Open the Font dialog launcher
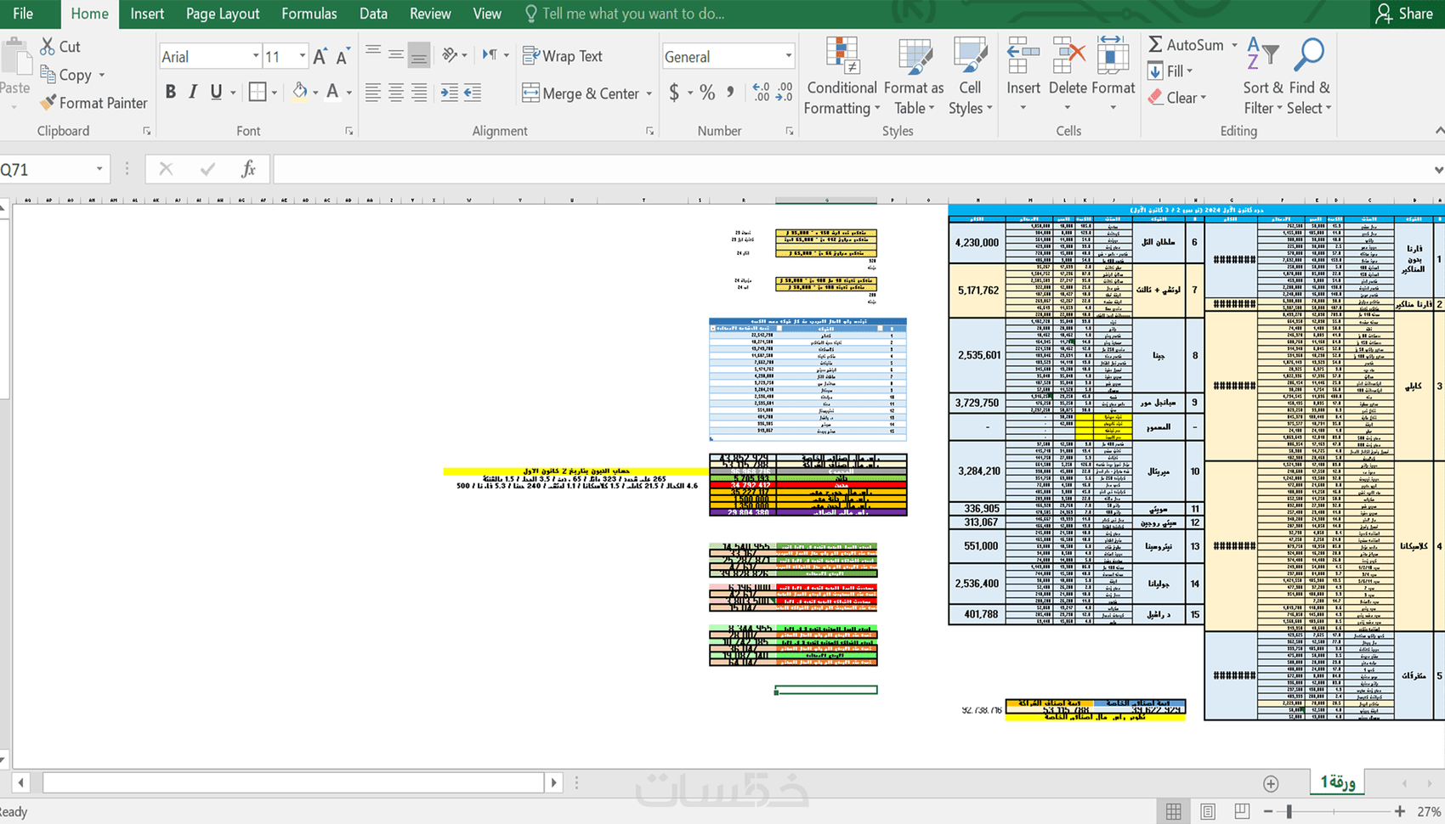The image size is (1445, 824). pyautogui.click(x=348, y=131)
